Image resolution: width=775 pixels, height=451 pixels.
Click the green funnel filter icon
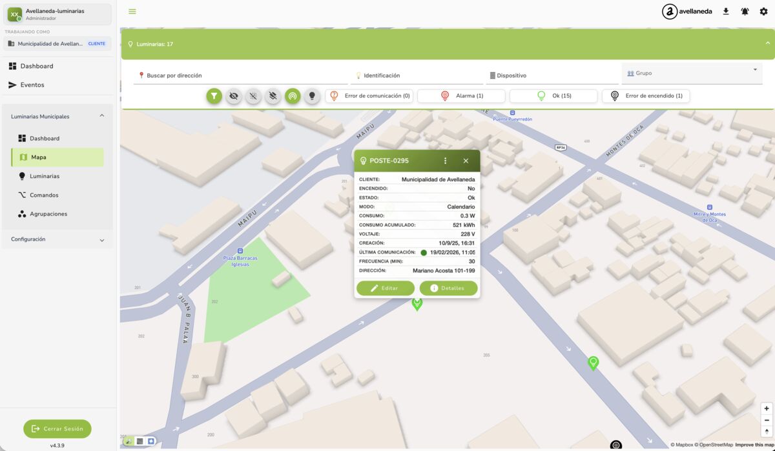click(214, 96)
